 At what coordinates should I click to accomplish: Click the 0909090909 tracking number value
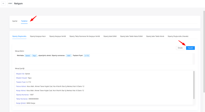(33, 99)
